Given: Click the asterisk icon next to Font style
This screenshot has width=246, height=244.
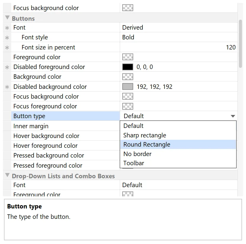Looking at the screenshot, I should point(7,37).
